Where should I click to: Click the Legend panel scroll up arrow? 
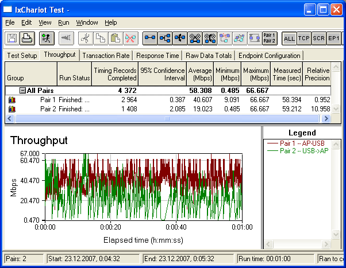point(336,145)
